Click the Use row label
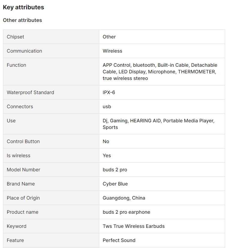The width and height of the screenshot is (226, 248). (11, 121)
